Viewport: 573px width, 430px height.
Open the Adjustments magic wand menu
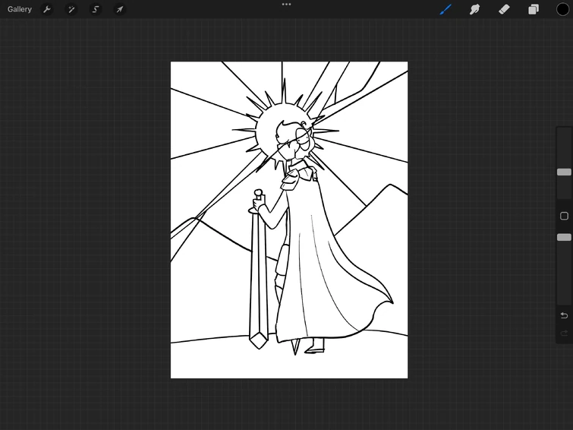click(71, 9)
